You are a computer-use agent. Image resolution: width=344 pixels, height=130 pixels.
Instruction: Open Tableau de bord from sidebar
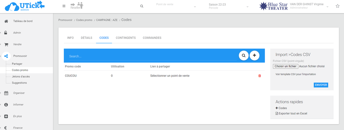[x=23, y=21]
